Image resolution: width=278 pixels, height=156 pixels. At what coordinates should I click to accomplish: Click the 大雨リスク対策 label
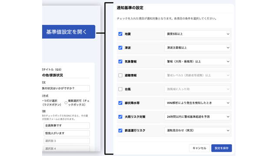[x=135, y=117]
